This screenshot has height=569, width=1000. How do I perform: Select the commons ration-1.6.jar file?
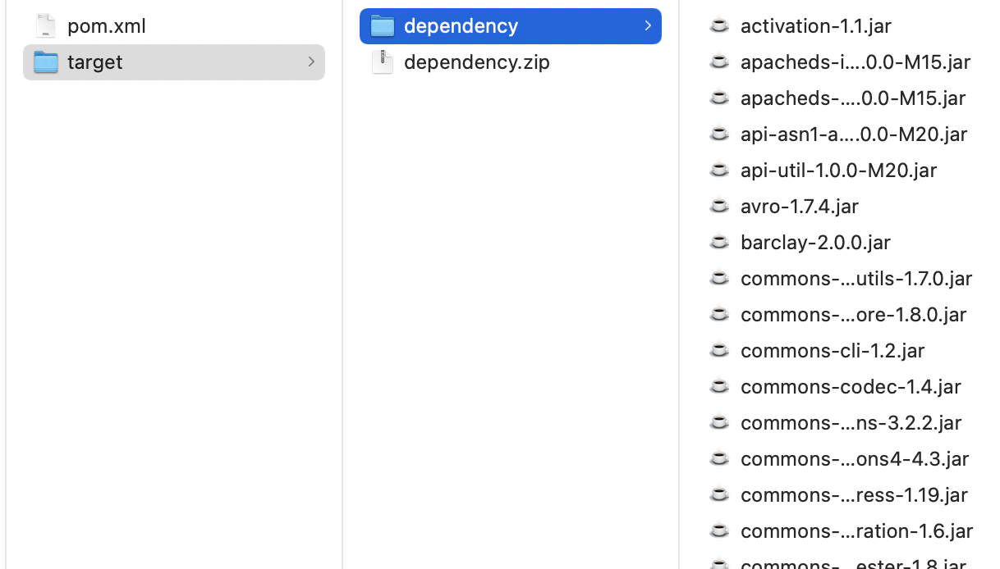[856, 530]
